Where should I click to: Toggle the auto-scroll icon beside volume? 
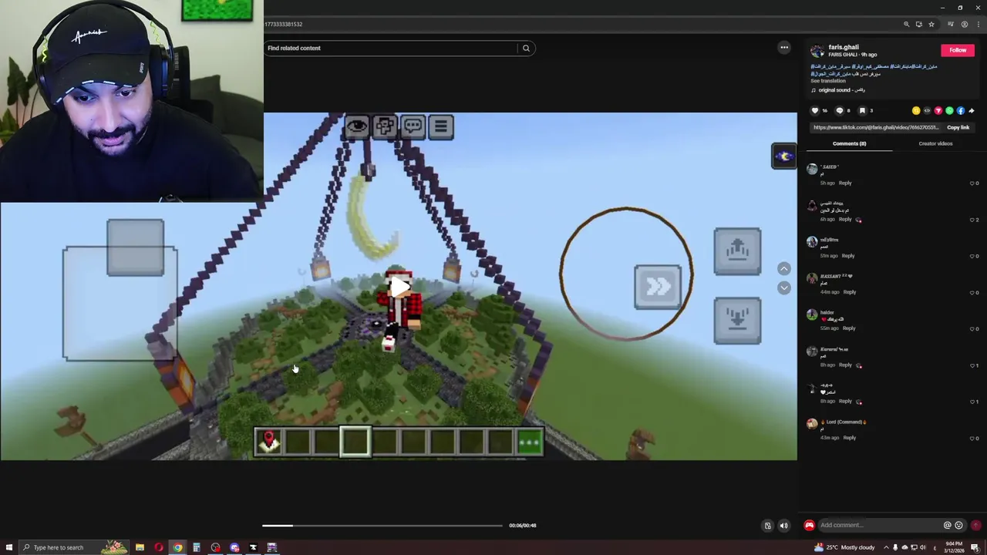click(767, 526)
